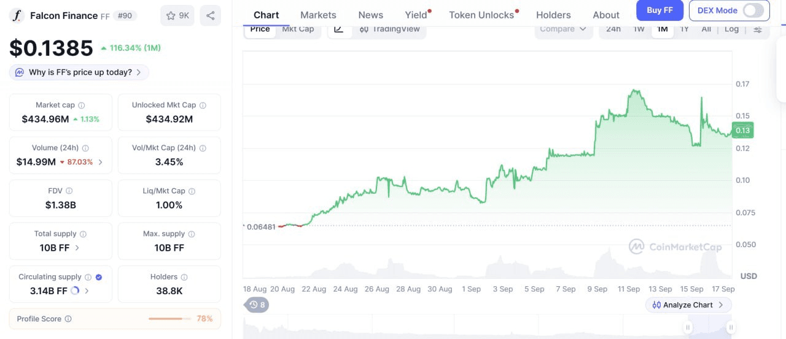Open info icon next to FDV
786x339 pixels.
(x=69, y=191)
